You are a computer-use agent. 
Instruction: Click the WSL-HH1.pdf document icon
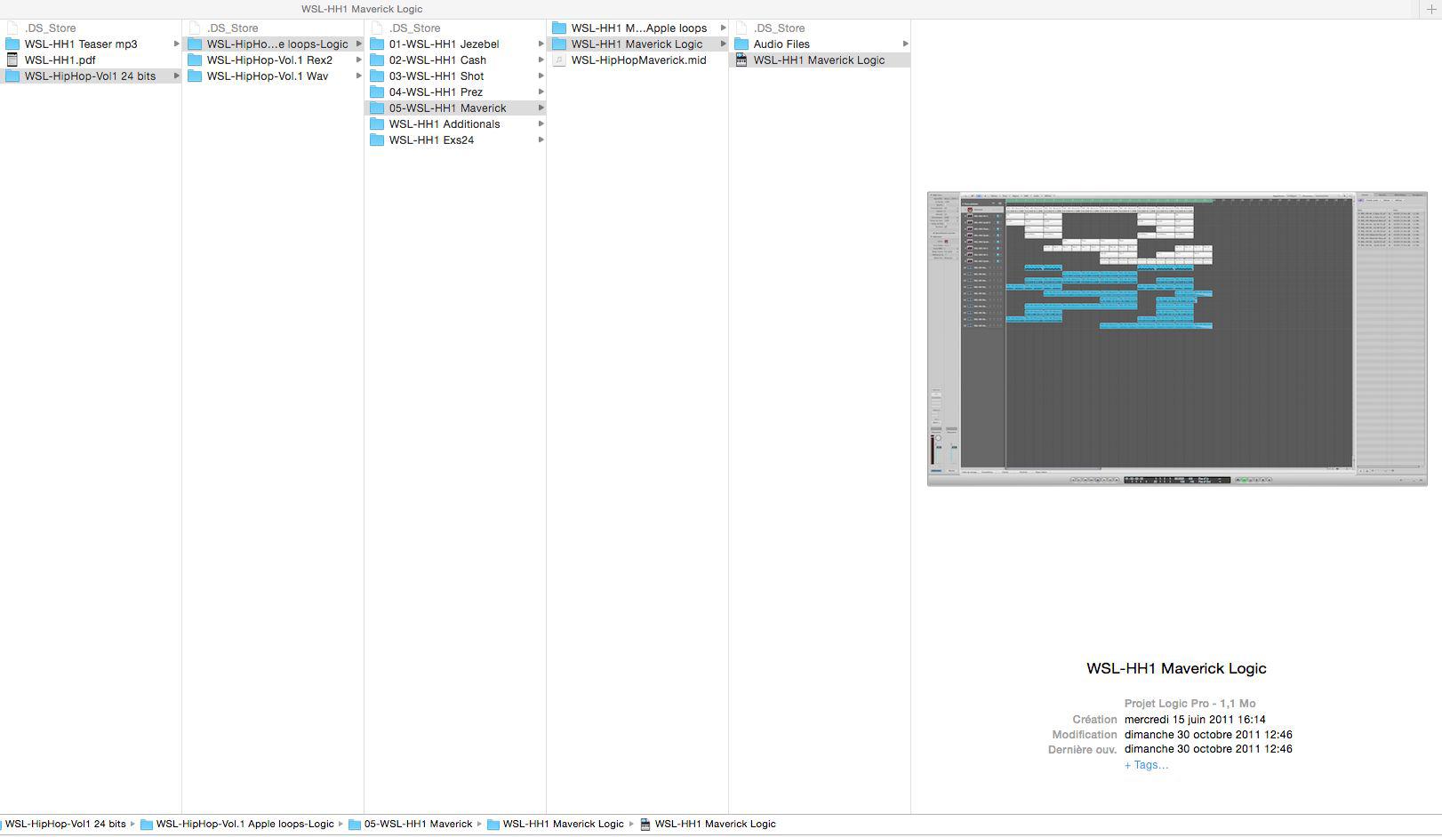[12, 60]
